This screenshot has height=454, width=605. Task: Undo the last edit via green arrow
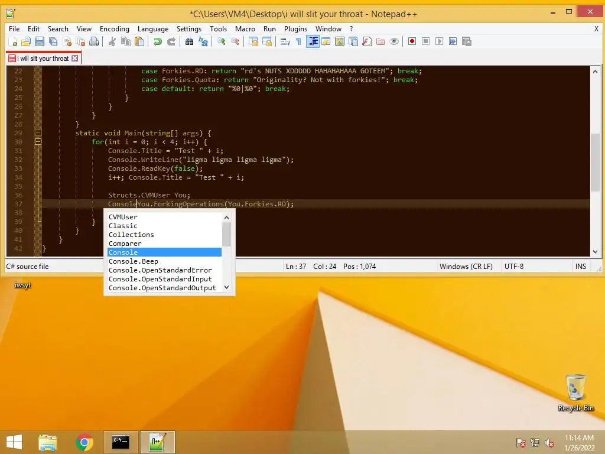(157, 41)
